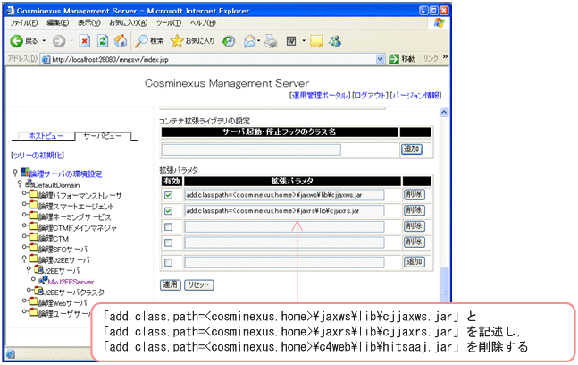
Task: Open the address bar dropdown arrow
Action: click(x=381, y=59)
